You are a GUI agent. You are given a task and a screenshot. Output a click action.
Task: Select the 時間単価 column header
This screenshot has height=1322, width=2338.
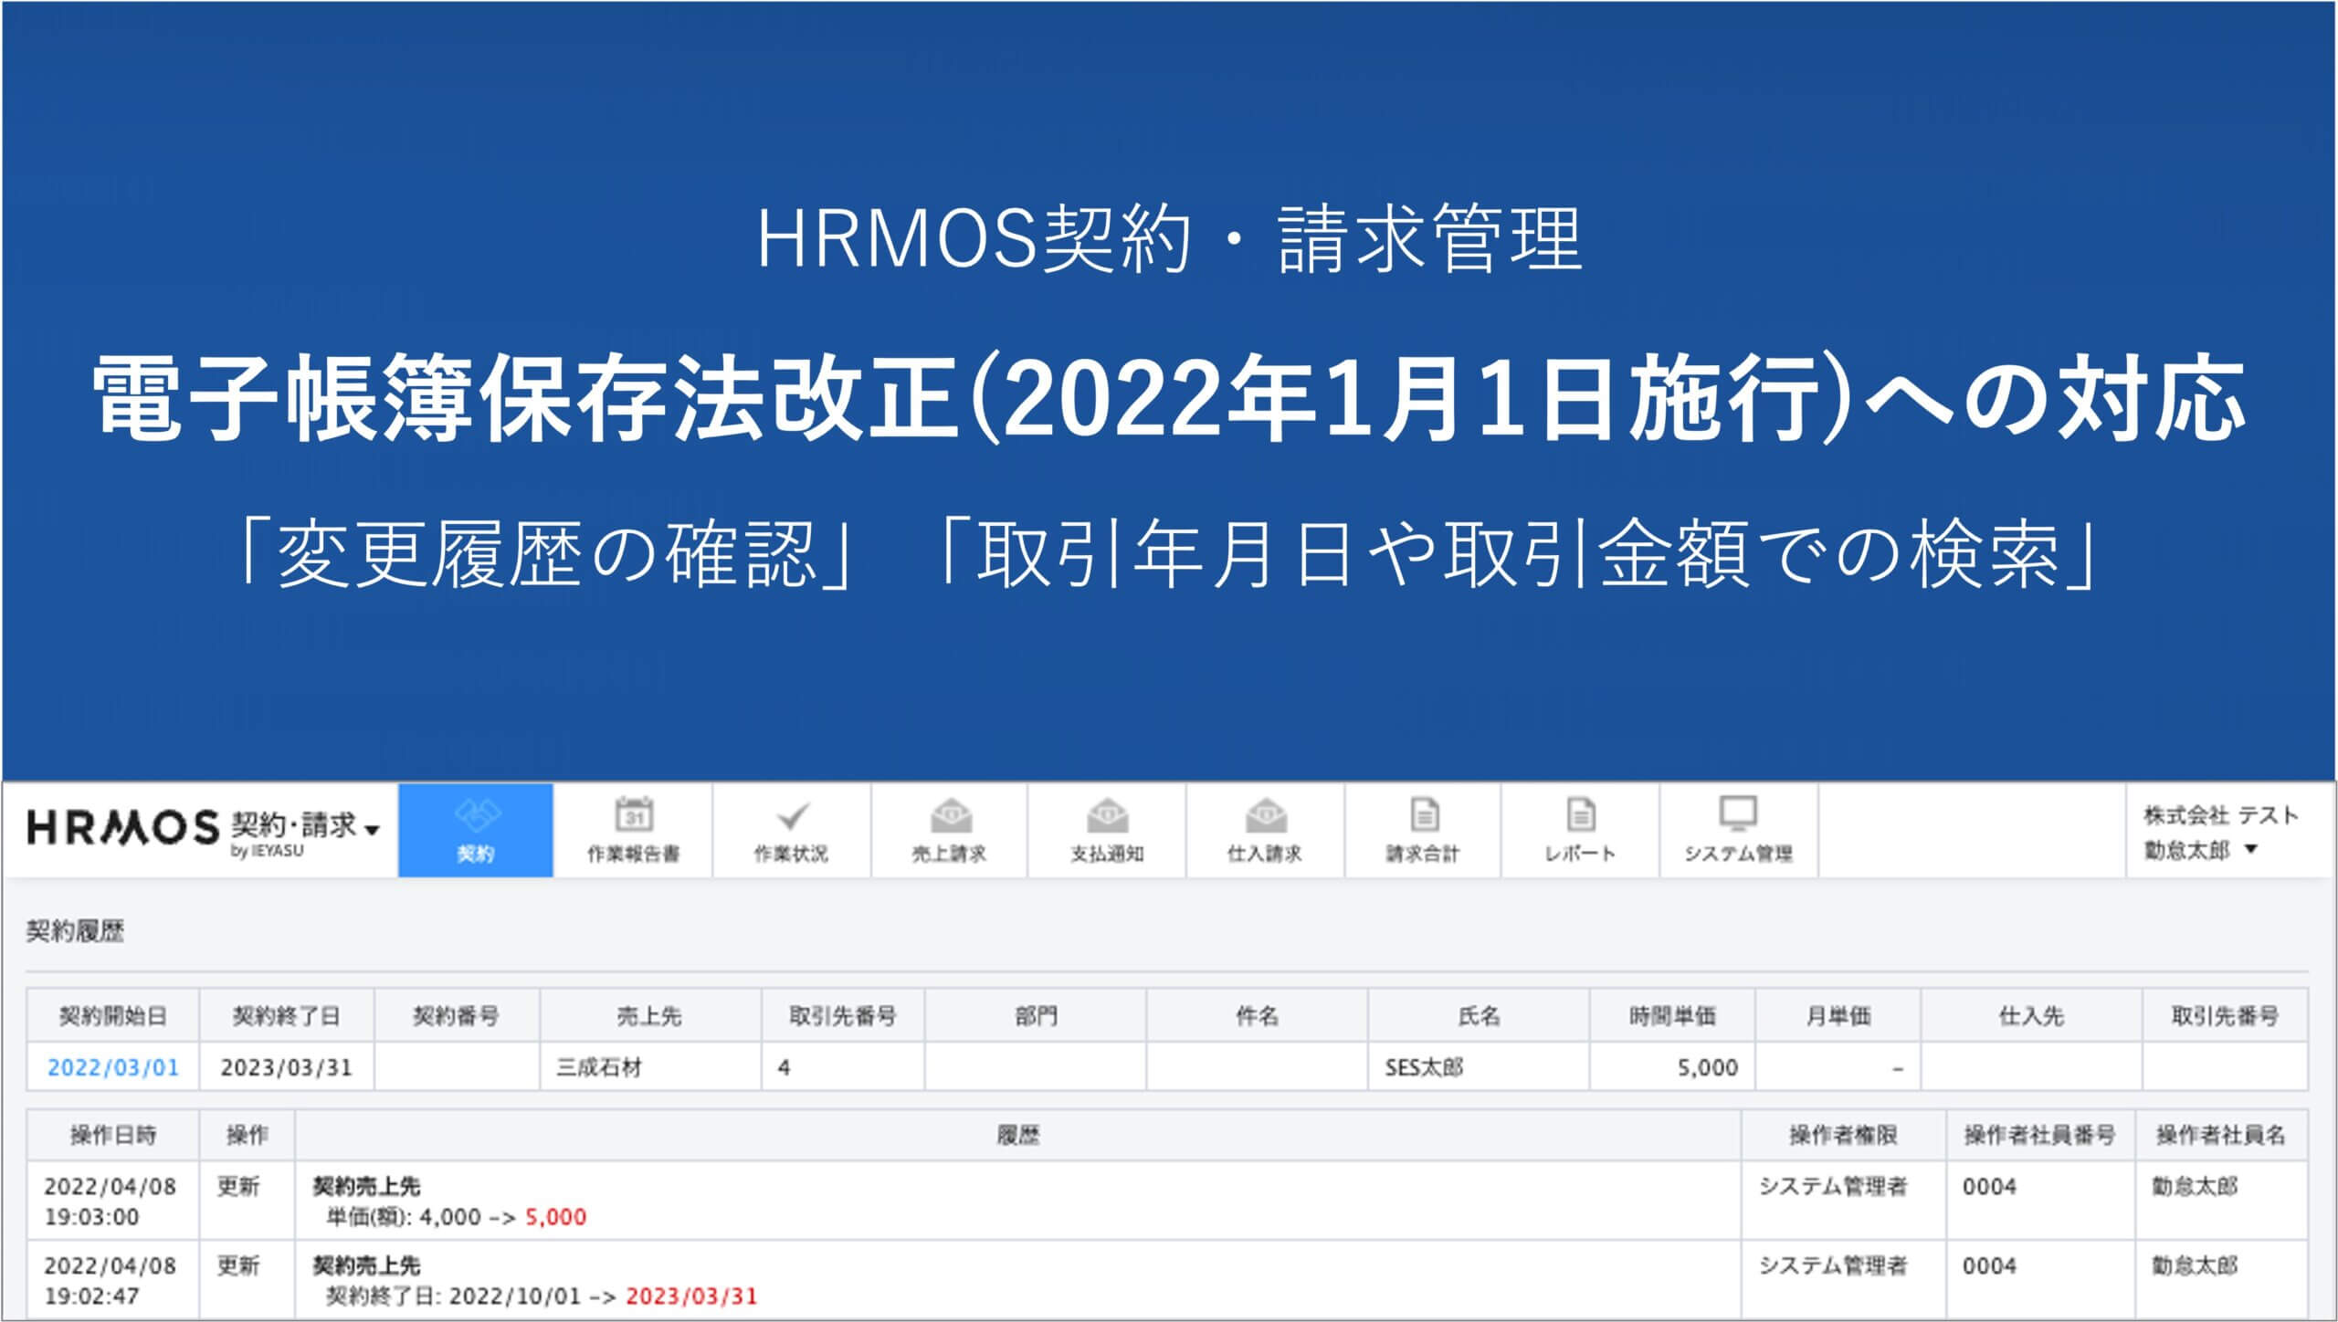pyautogui.click(x=1672, y=1015)
